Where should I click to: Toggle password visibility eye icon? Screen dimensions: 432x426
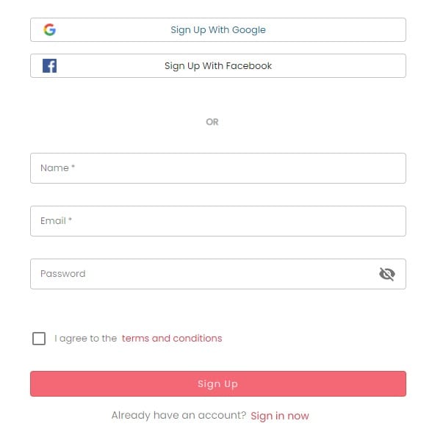click(387, 274)
